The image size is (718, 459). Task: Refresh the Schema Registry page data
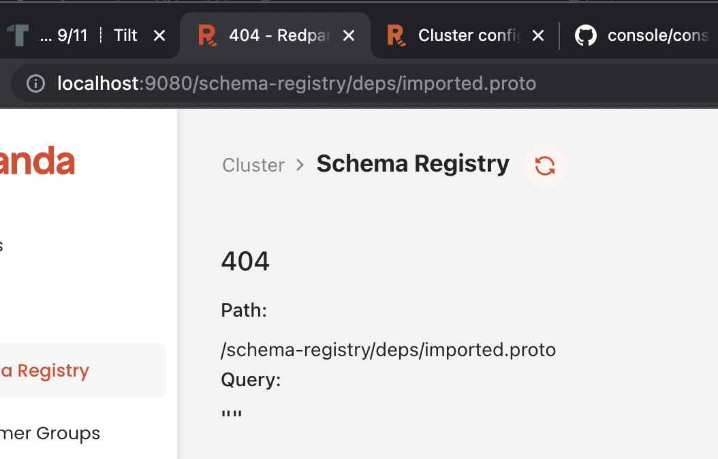coord(544,166)
